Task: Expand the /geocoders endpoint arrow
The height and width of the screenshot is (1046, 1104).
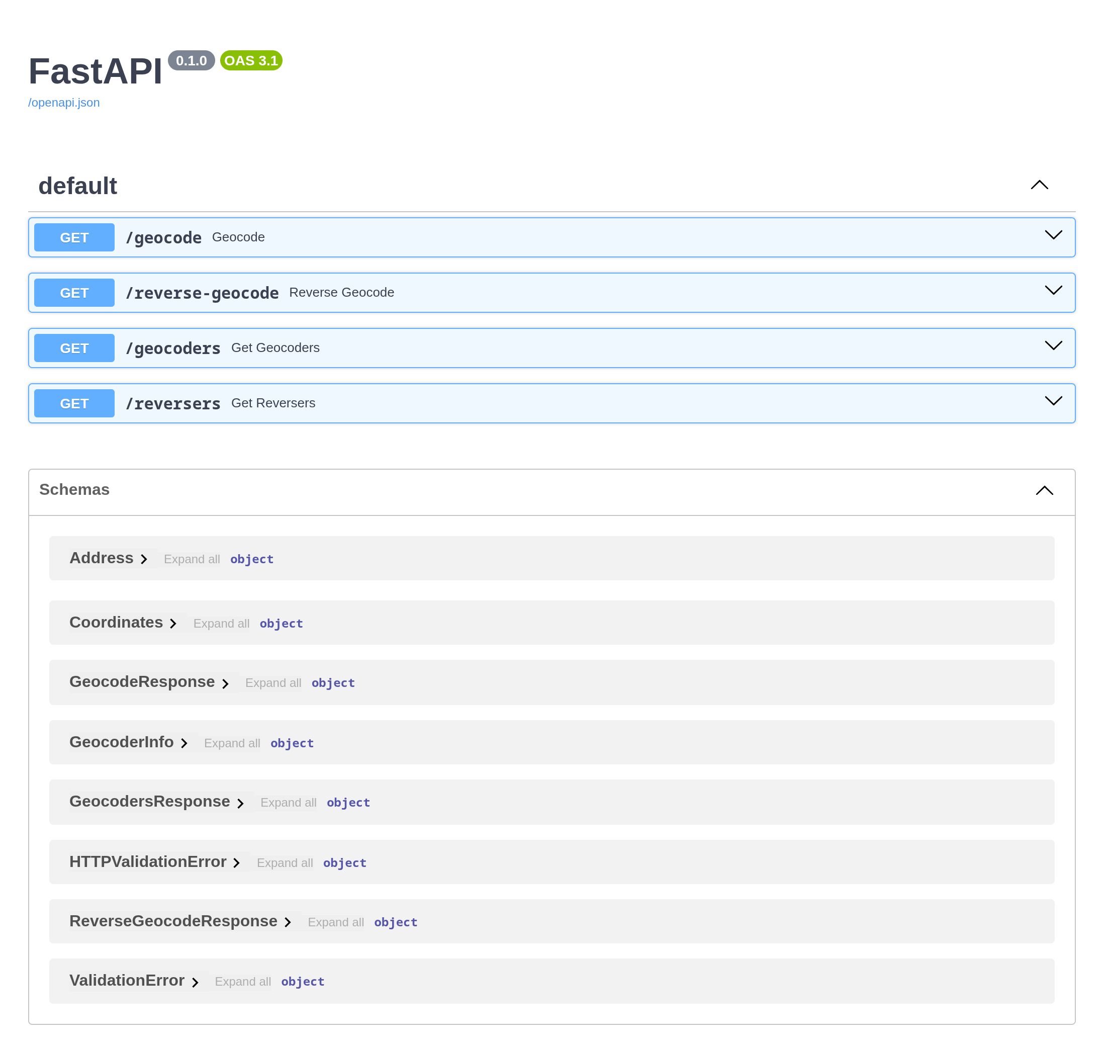Action: click(1053, 345)
